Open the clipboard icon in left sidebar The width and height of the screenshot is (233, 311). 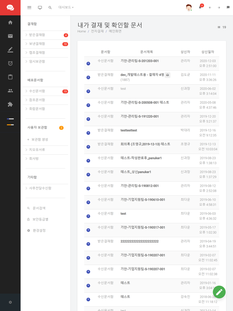click(x=10, y=77)
